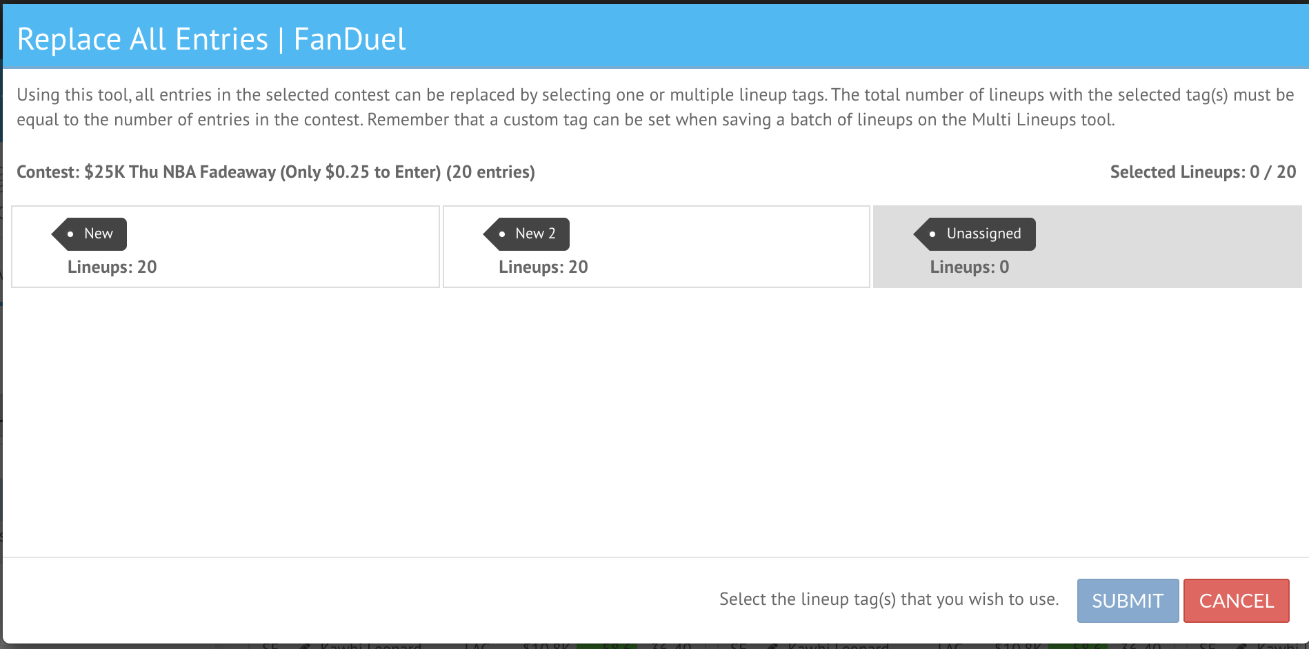The height and width of the screenshot is (649, 1309).
Task: Click the bullet dot inside the New tag
Action: pyautogui.click(x=70, y=234)
